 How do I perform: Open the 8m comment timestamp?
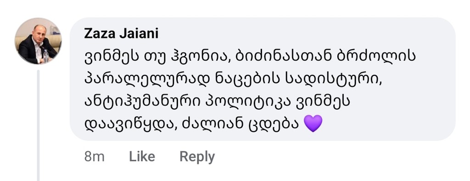(x=95, y=156)
